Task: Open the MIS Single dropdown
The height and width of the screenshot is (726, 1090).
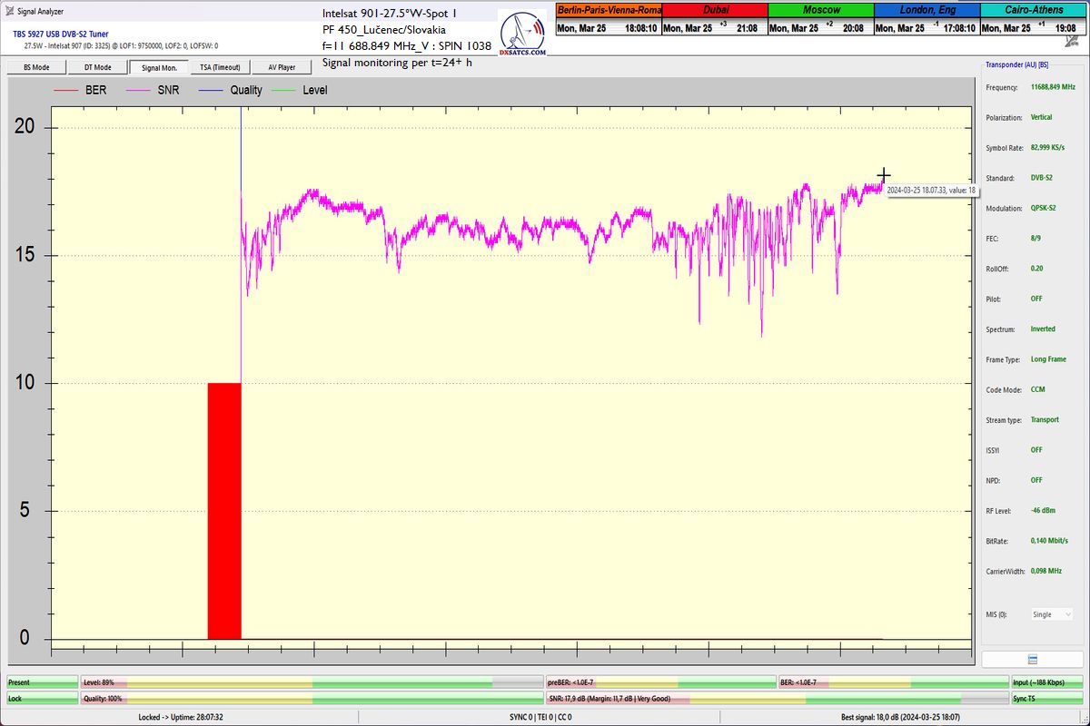Action: [1051, 614]
